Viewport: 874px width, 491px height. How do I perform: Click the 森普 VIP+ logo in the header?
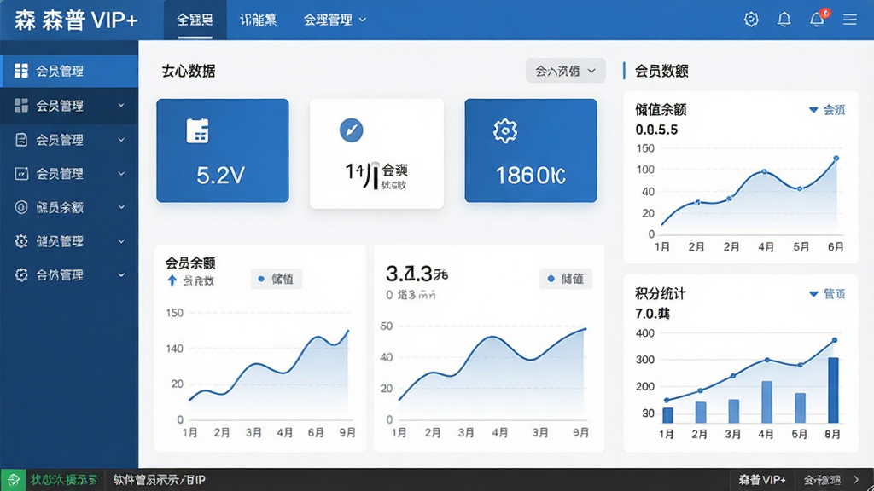pyautogui.click(x=76, y=20)
